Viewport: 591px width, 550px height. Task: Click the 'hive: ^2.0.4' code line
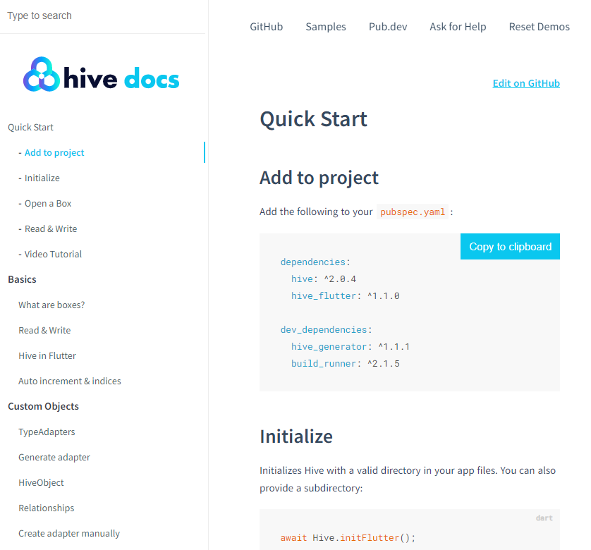[324, 279]
